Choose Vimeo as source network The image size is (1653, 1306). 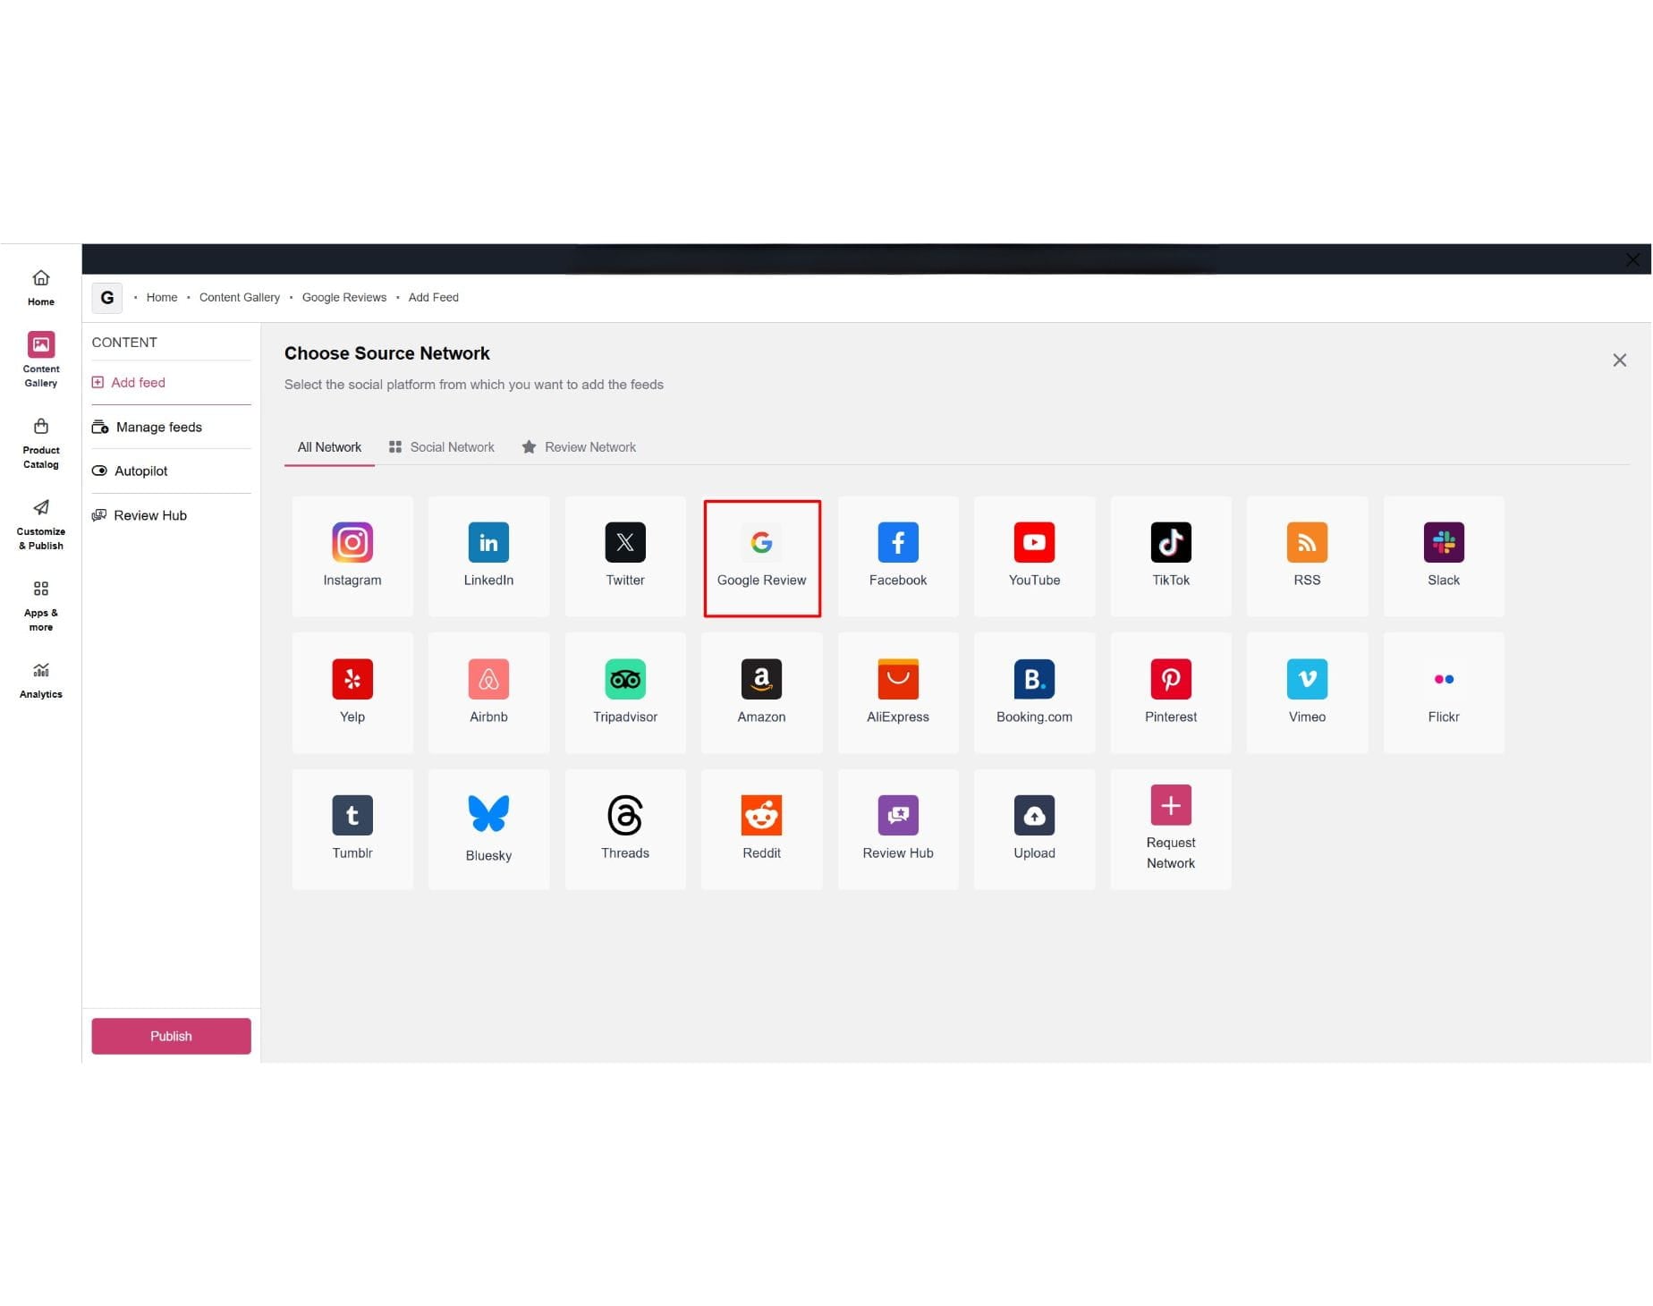1307,693
